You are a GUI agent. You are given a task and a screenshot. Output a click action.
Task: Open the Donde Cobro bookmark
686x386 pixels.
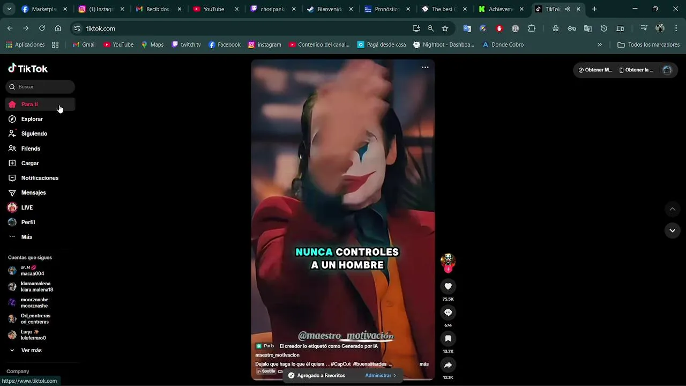(x=503, y=44)
